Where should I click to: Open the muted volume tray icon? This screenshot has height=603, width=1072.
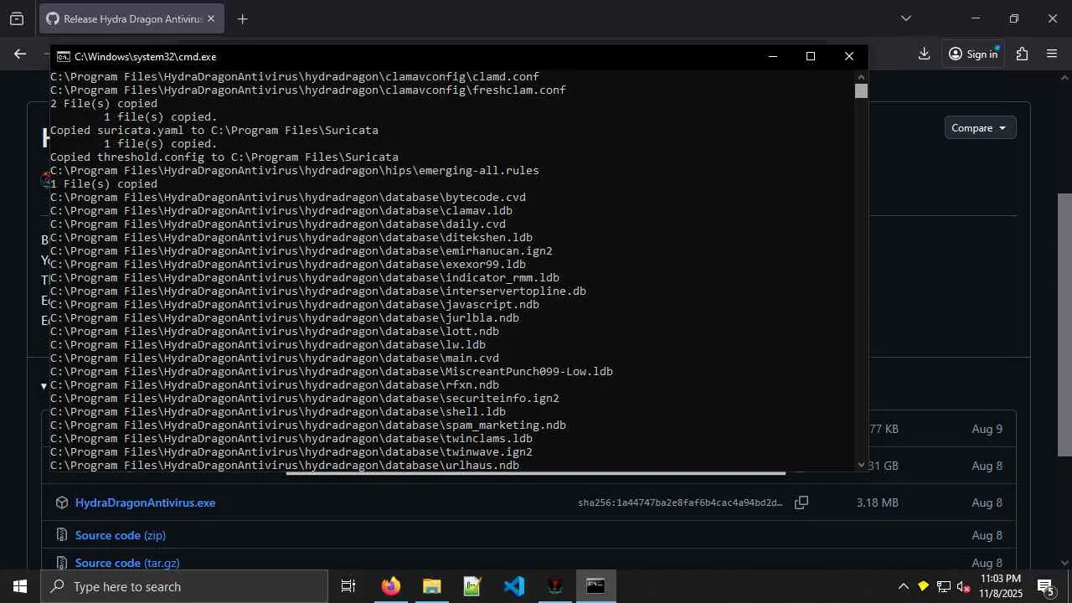(x=963, y=586)
